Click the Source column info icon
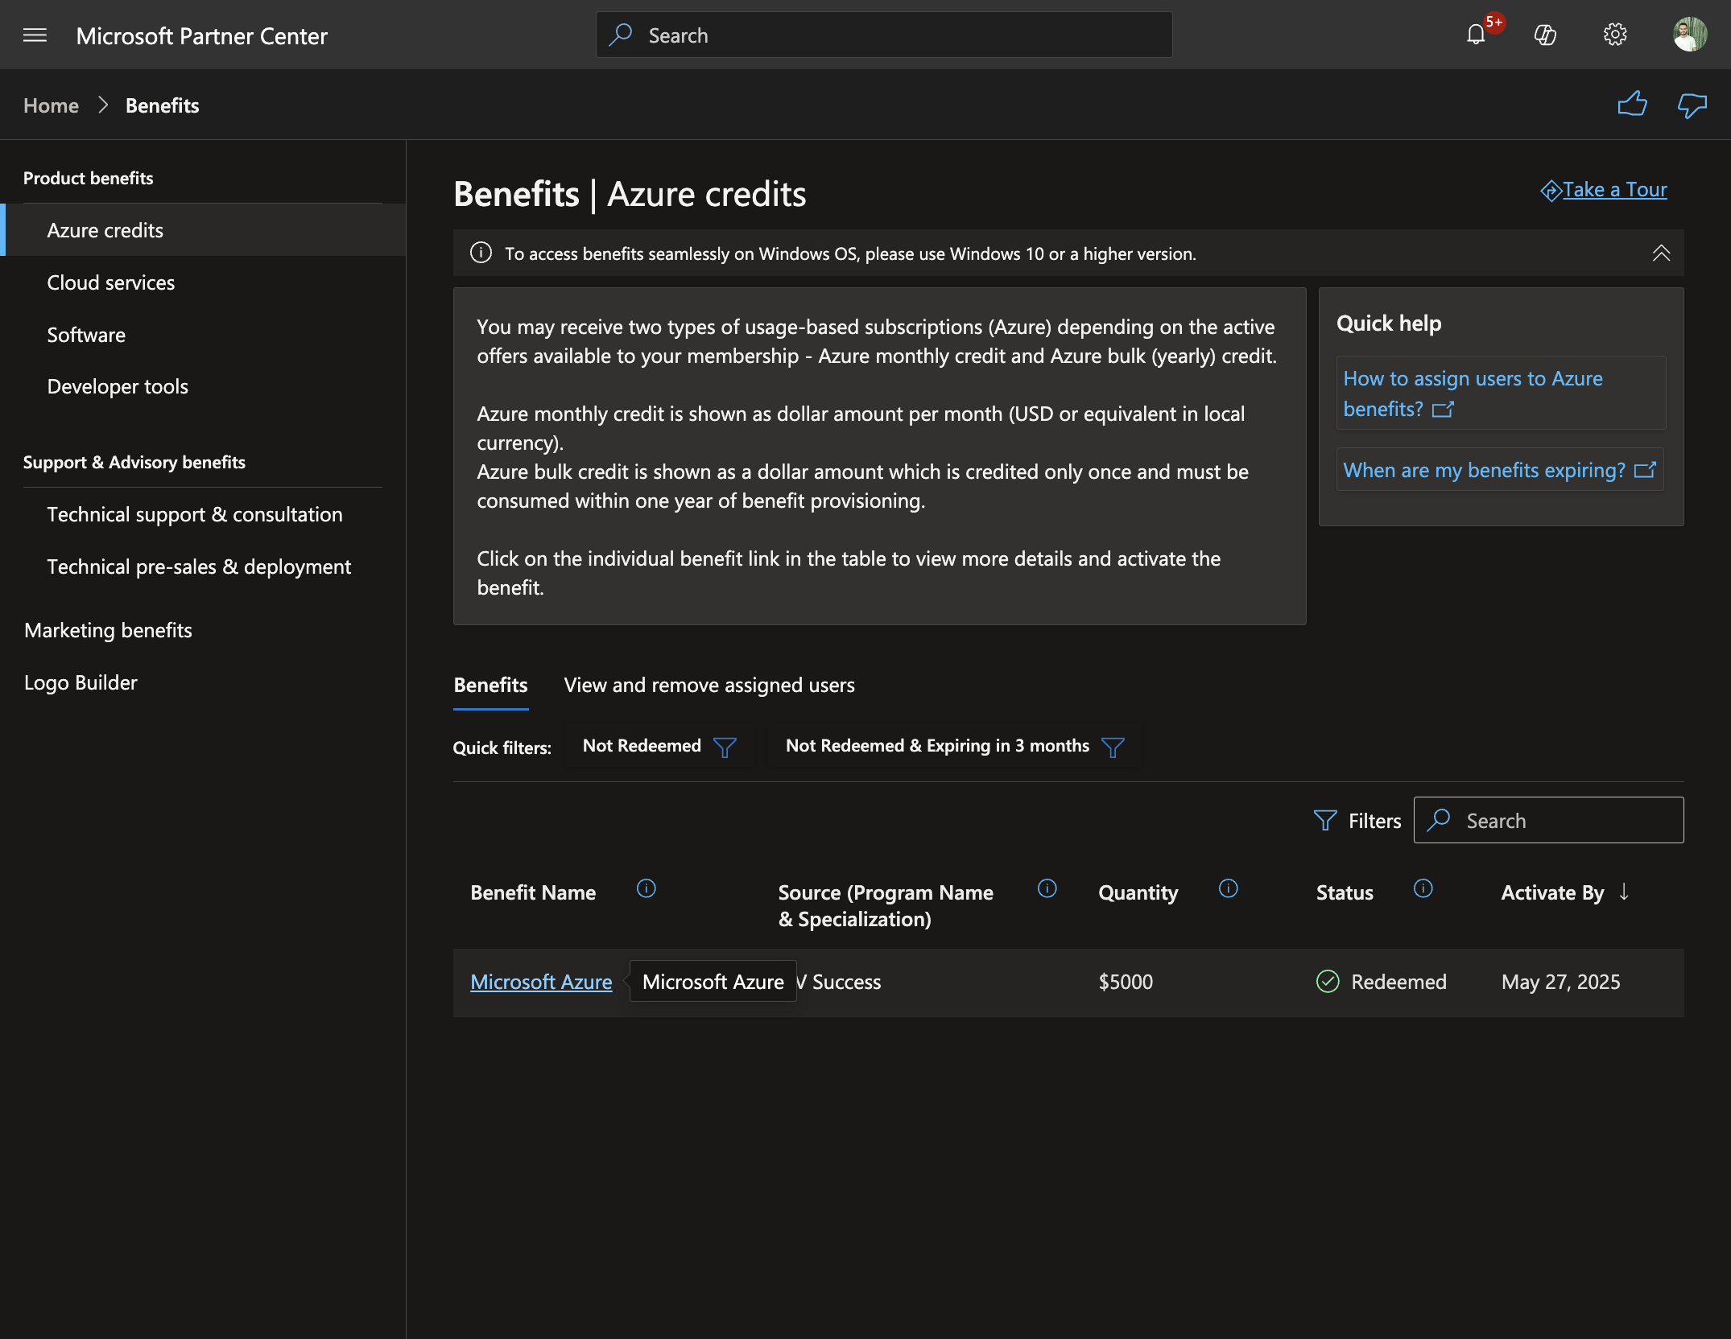The image size is (1731, 1339). (1047, 888)
